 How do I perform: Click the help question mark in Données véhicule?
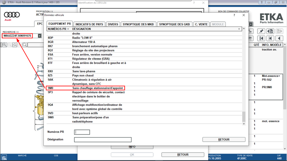(x=234, y=15)
